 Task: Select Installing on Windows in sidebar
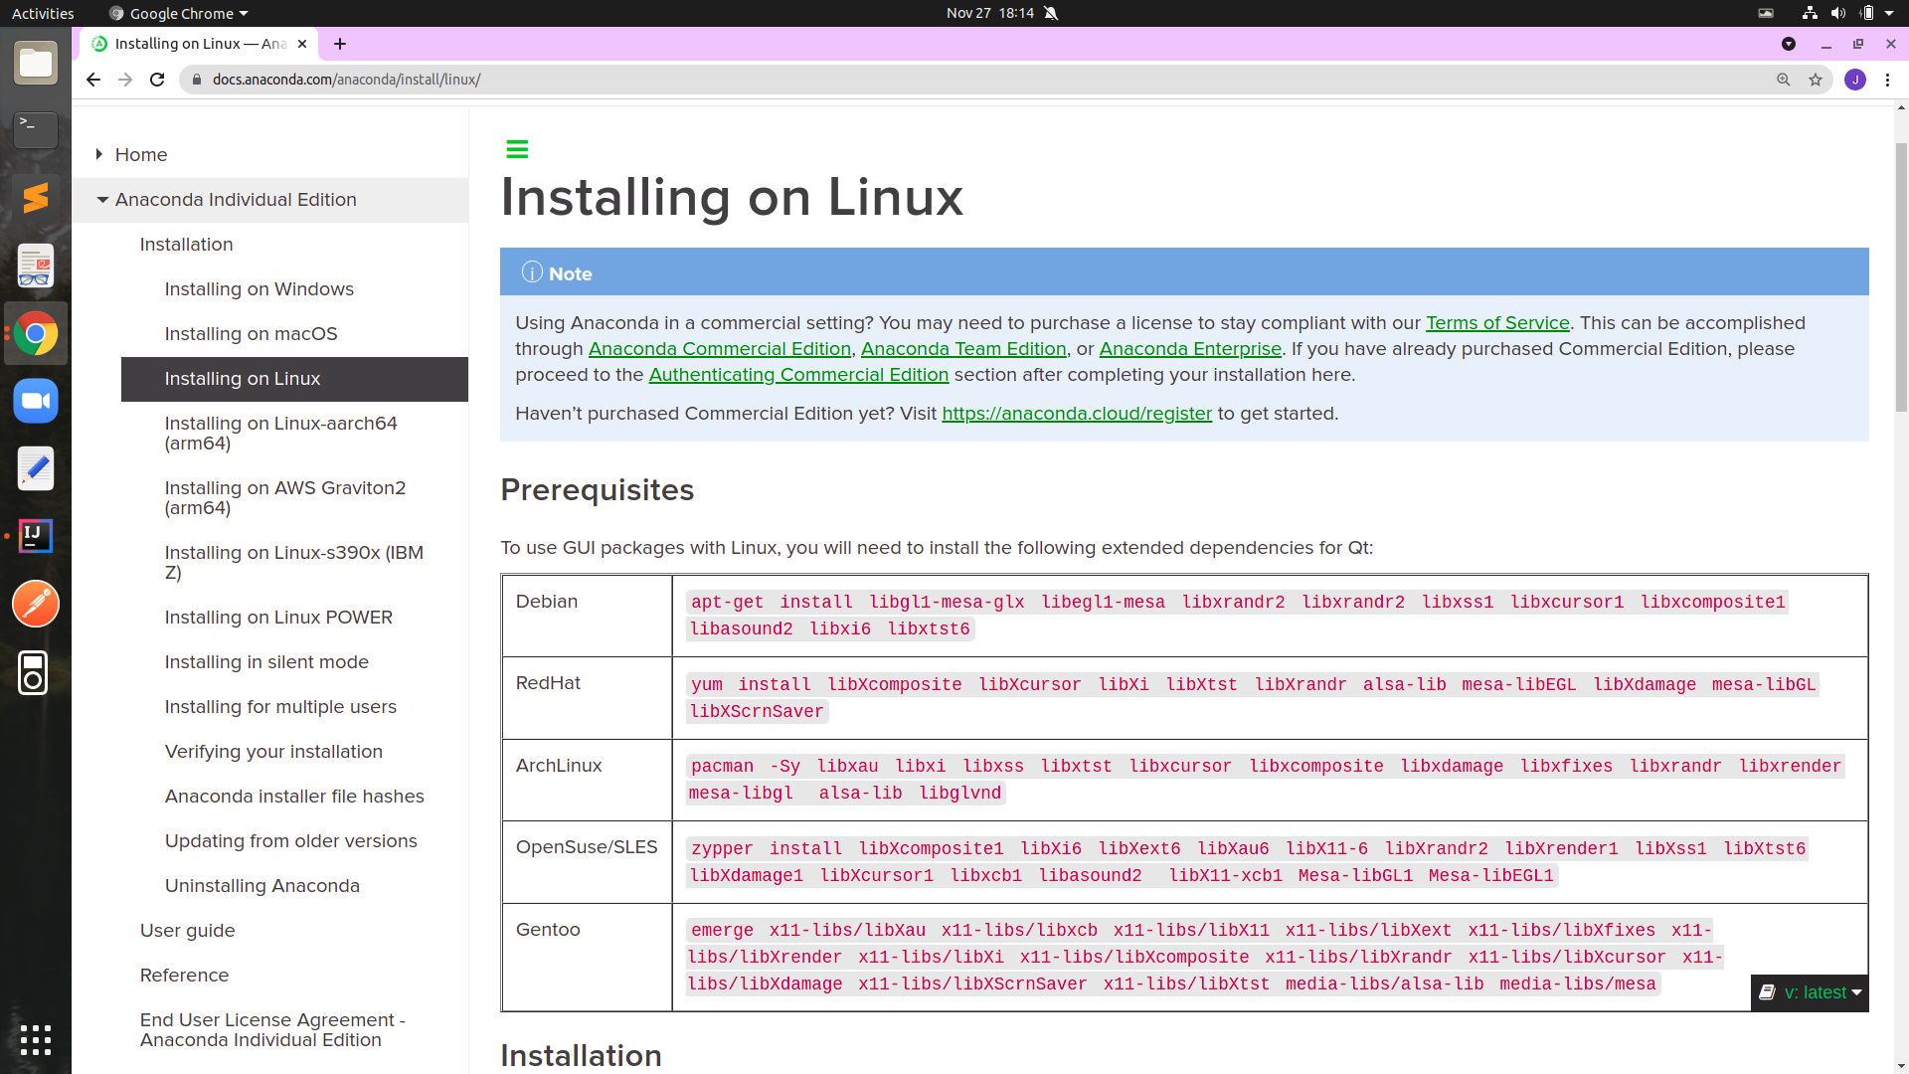pos(259,289)
